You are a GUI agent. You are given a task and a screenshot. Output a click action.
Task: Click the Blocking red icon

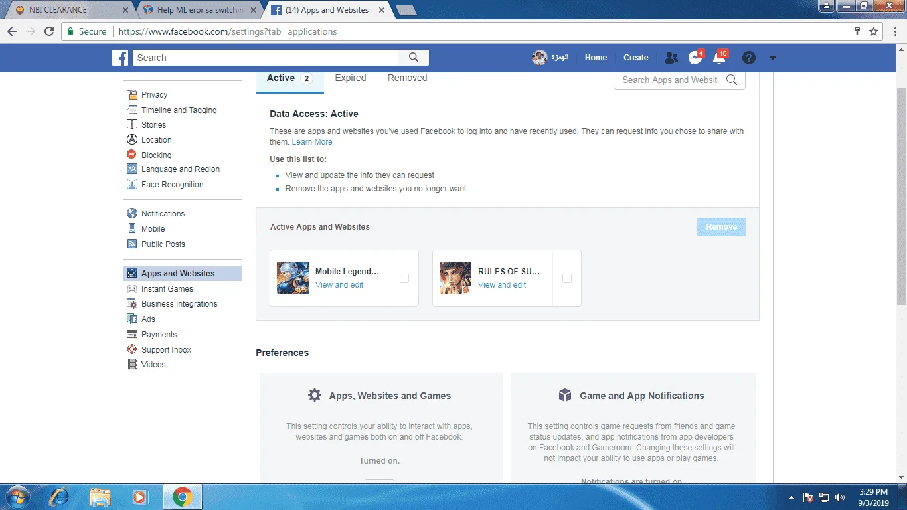click(131, 155)
